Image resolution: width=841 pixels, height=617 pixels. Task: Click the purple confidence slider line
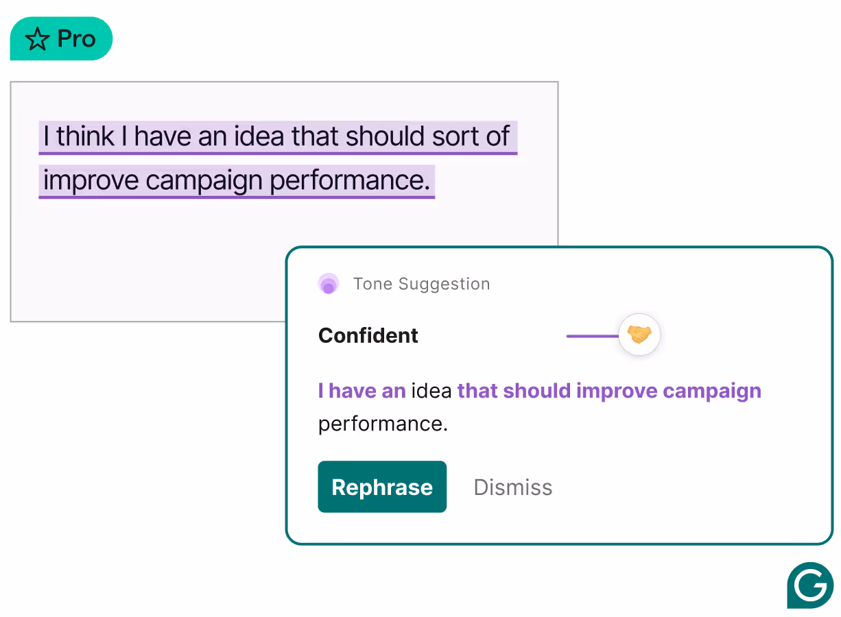tap(592, 336)
